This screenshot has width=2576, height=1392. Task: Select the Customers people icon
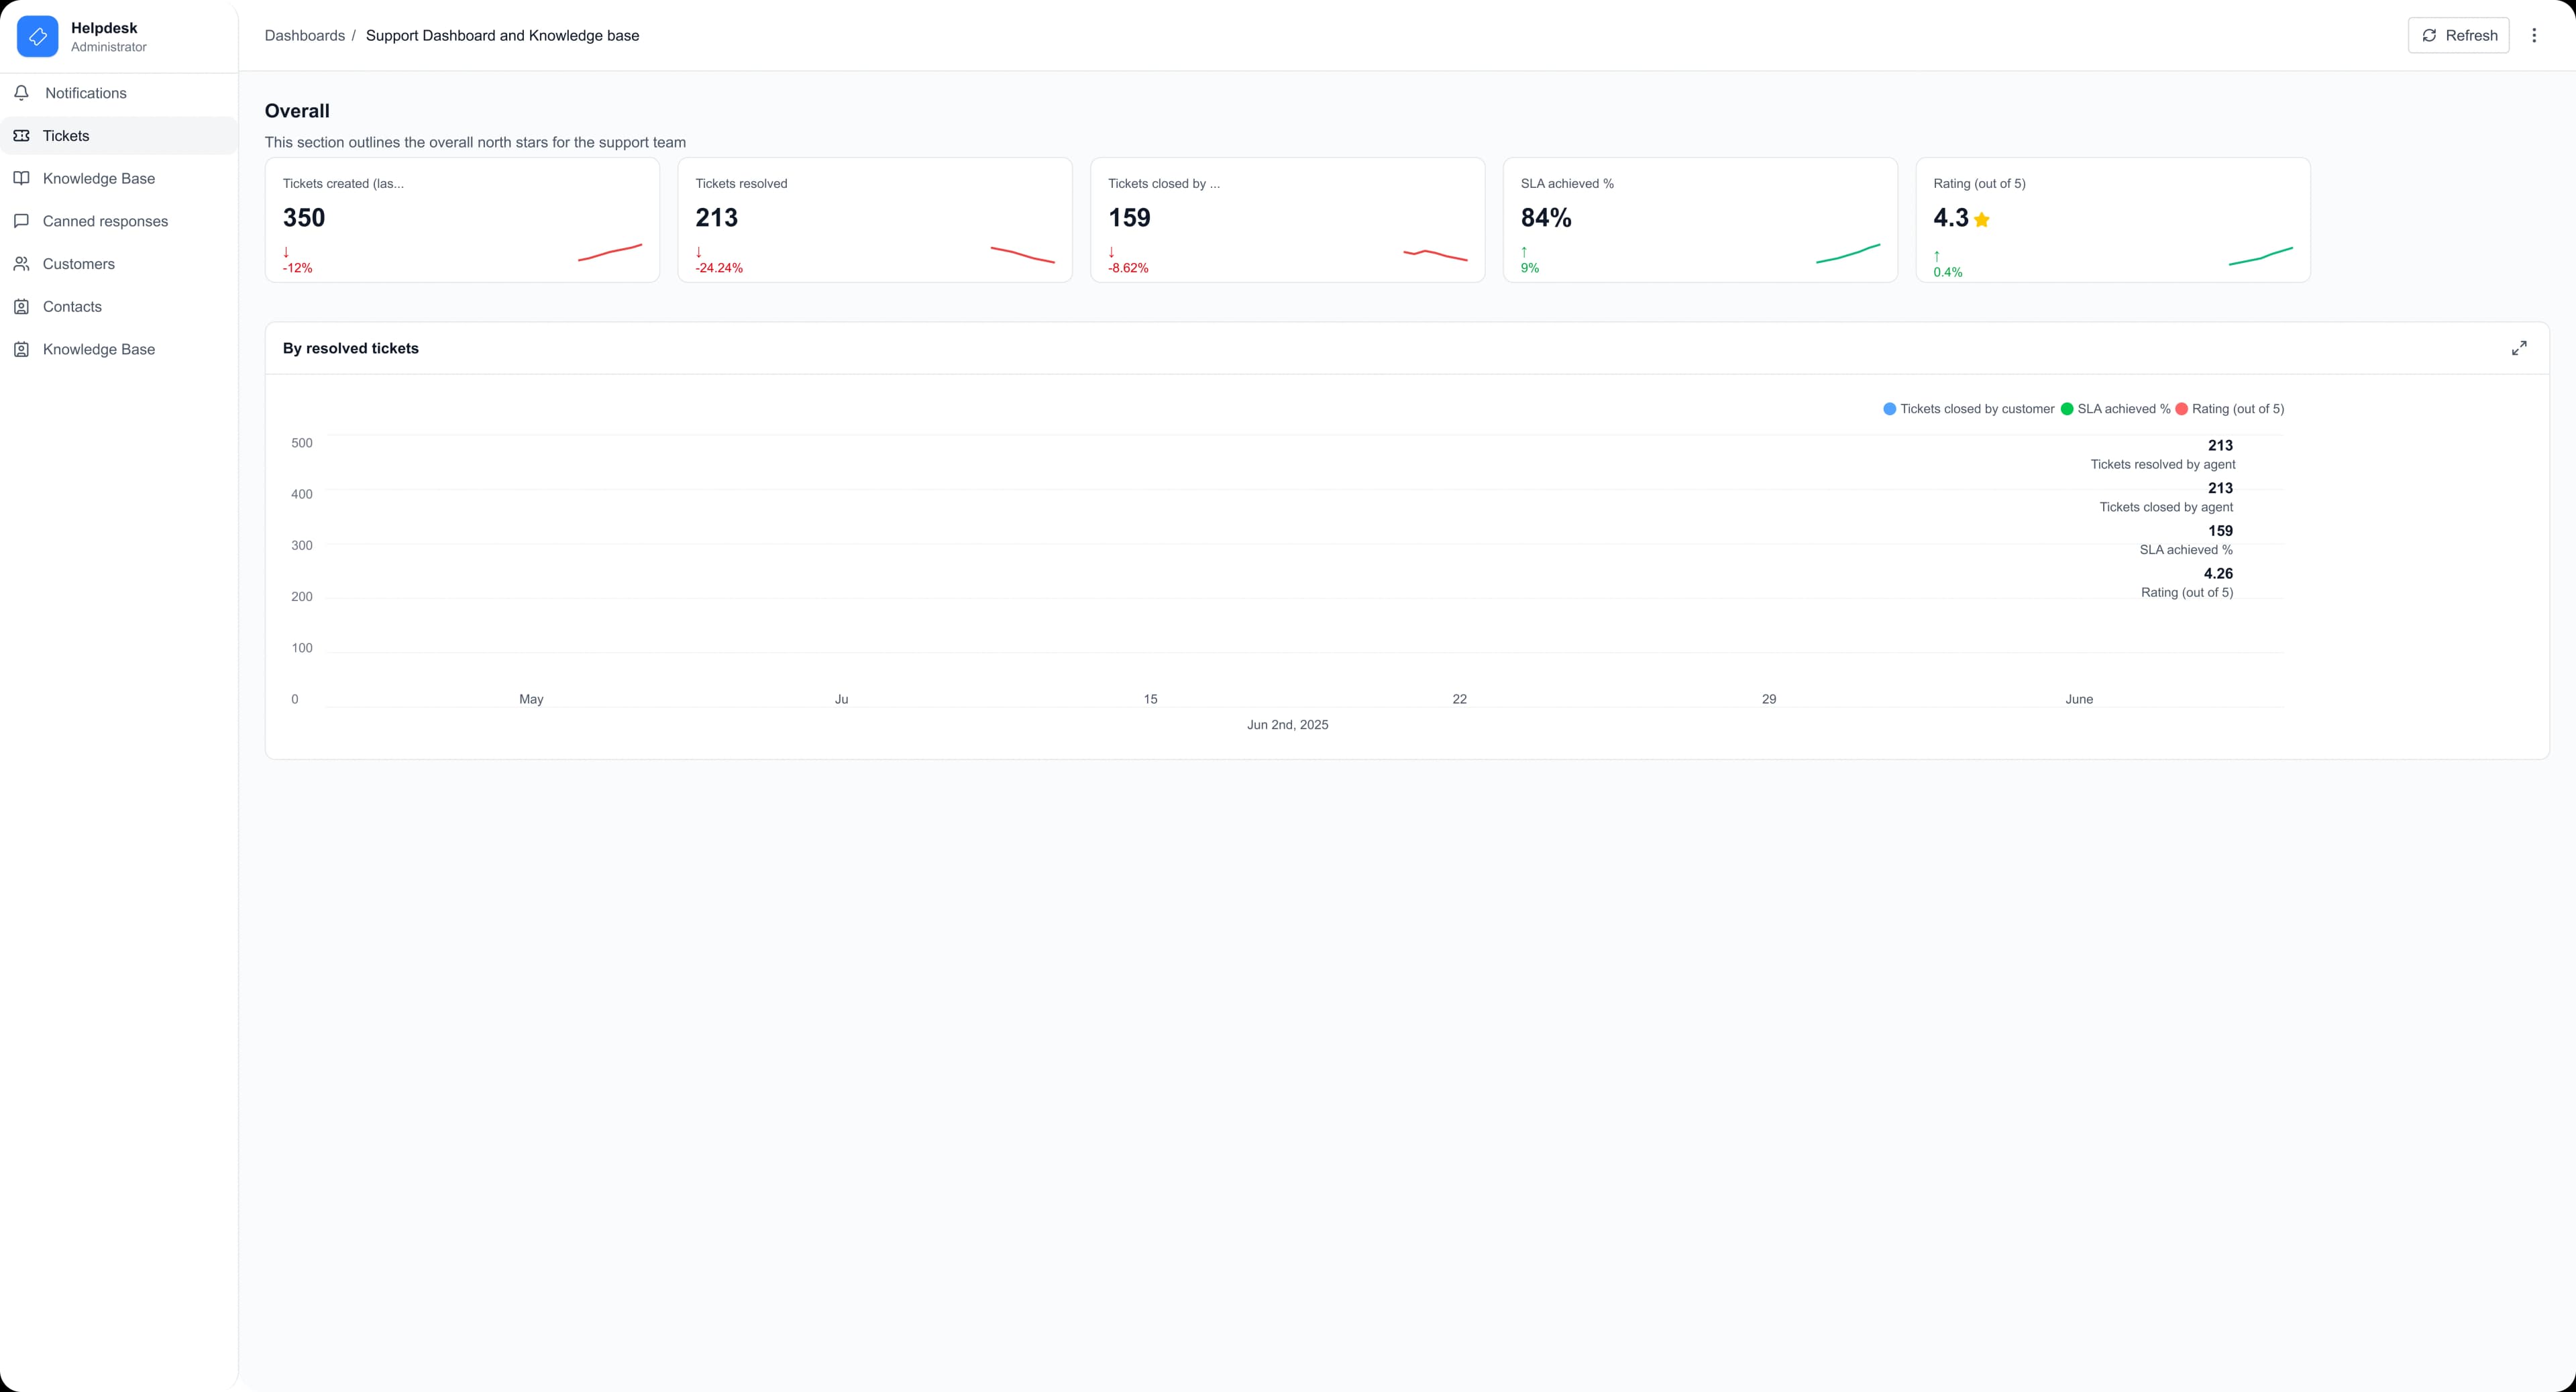(22, 263)
